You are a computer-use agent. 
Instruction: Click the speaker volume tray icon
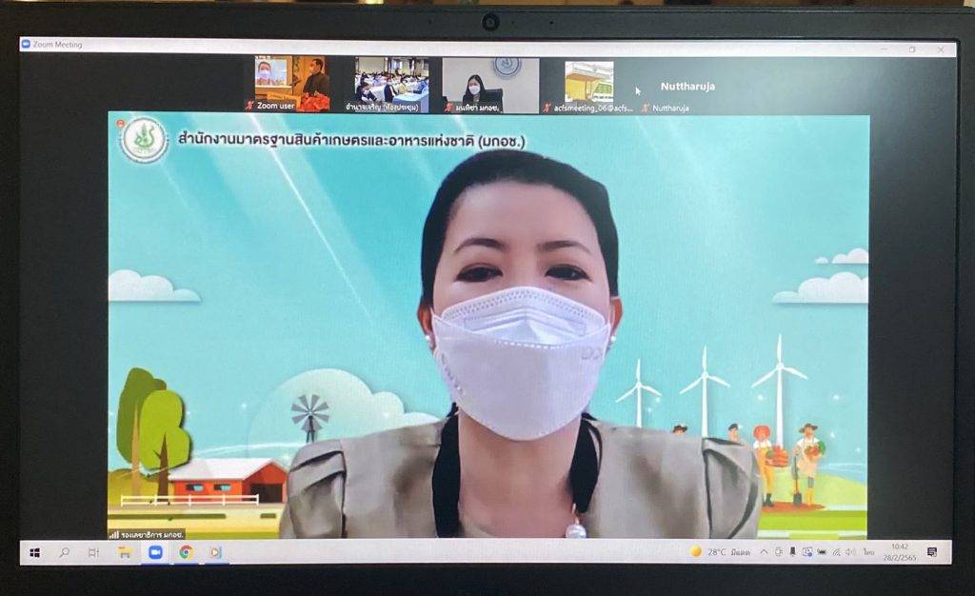pos(850,552)
